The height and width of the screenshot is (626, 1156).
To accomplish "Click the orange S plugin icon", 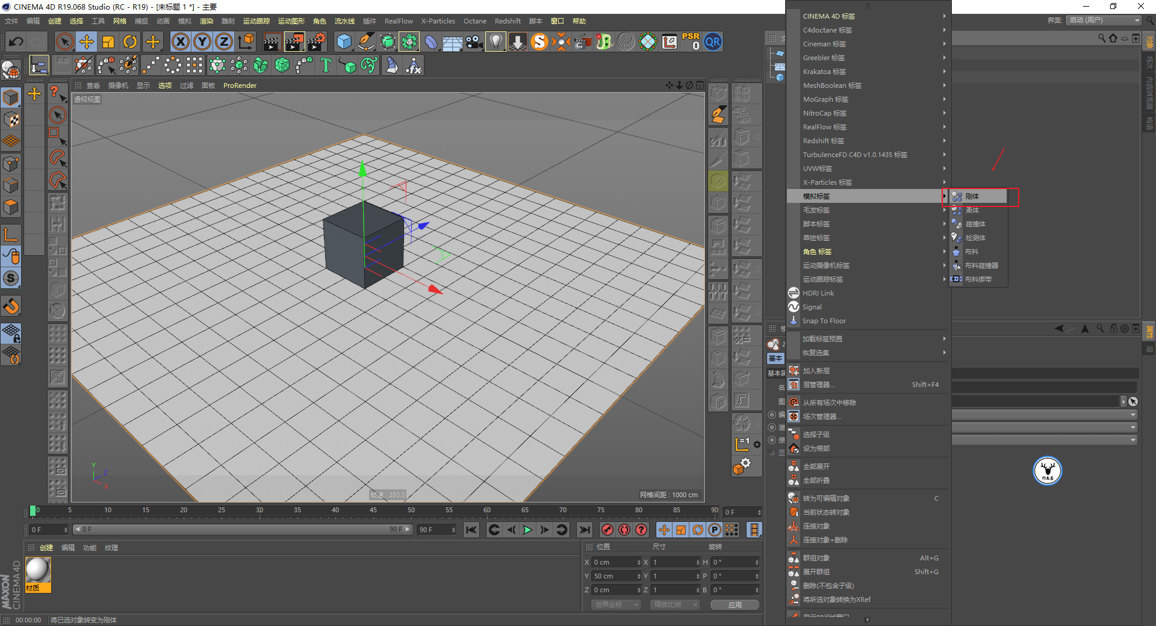I will coord(539,42).
